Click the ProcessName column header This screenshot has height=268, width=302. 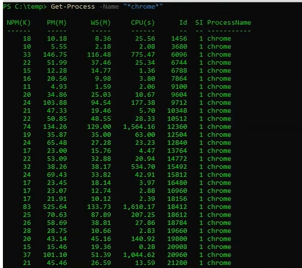(x=229, y=23)
